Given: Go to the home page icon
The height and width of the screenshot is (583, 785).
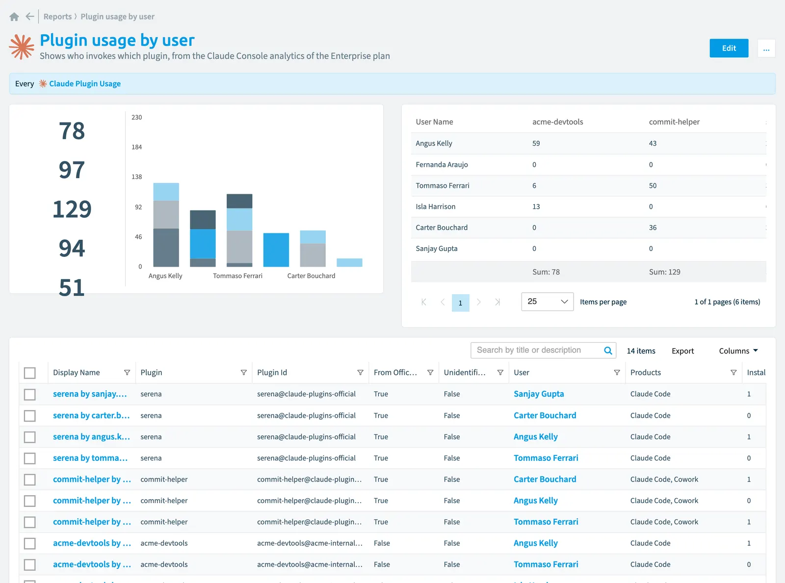Looking at the screenshot, I should [14, 17].
